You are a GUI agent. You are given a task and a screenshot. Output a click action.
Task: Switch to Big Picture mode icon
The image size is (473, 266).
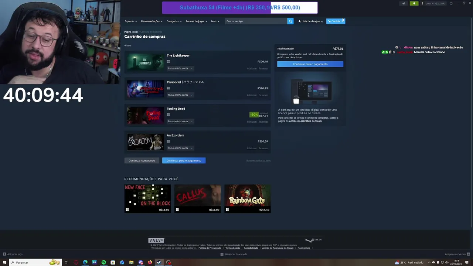click(x=451, y=3)
